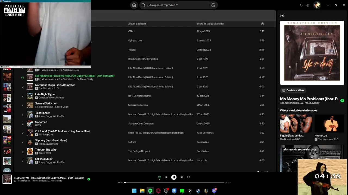Click the search magnifier icon

143,5
